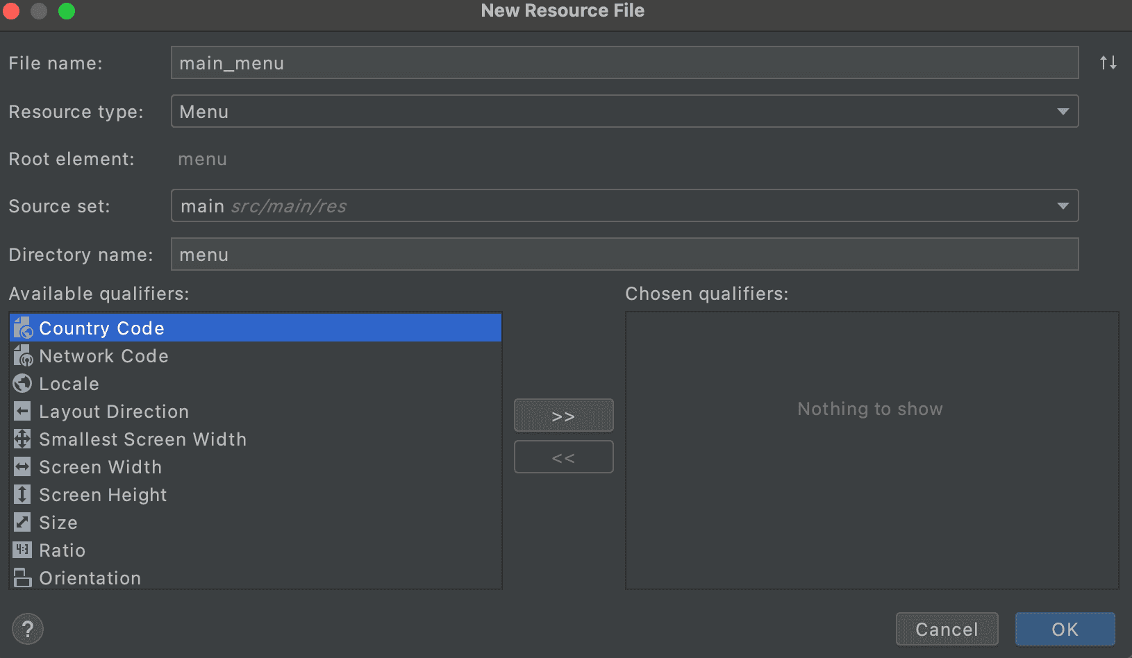
Task: Click the Ratio qualifier icon
Action: (x=23, y=550)
